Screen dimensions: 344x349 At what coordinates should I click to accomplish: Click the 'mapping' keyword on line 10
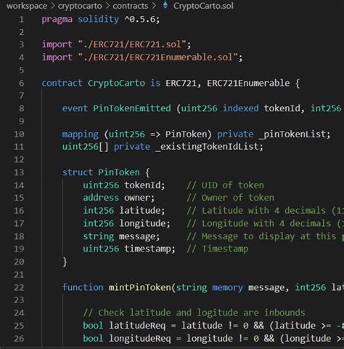[x=81, y=135]
